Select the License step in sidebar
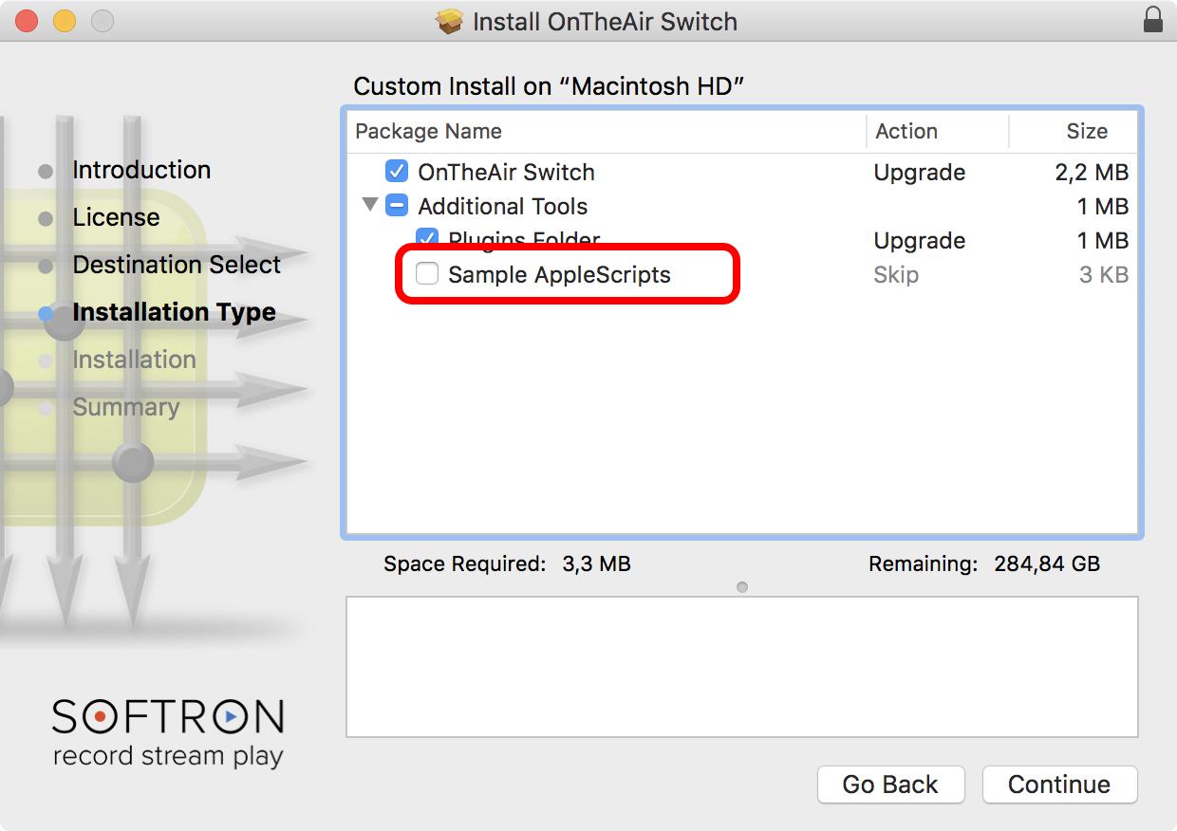The image size is (1177, 831). click(x=116, y=217)
